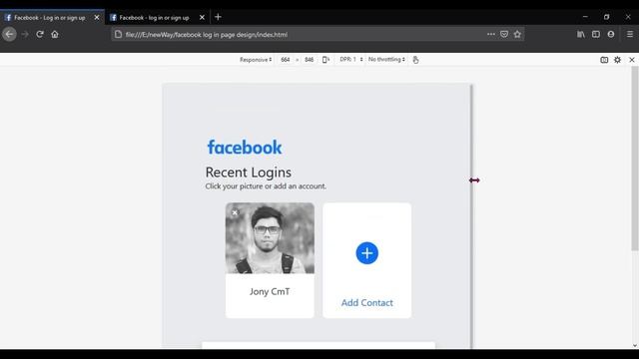Click the address bar URL
The image size is (639, 359).
207,35
